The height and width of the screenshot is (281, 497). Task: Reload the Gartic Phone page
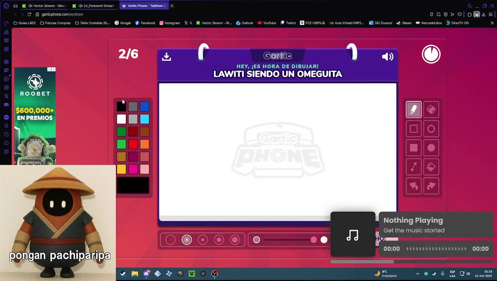(29, 14)
